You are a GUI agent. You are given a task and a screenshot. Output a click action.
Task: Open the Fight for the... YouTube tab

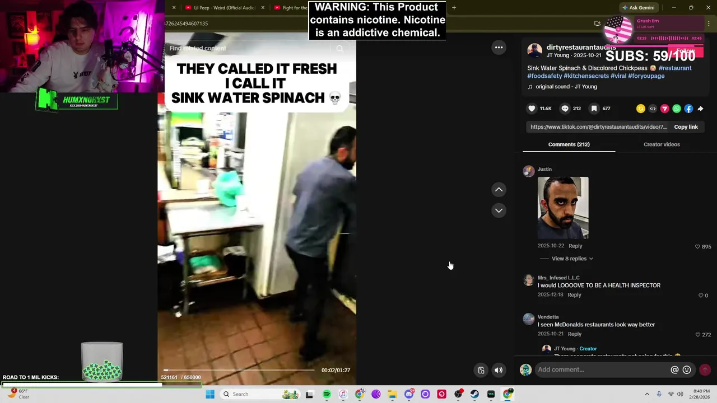coord(291,8)
